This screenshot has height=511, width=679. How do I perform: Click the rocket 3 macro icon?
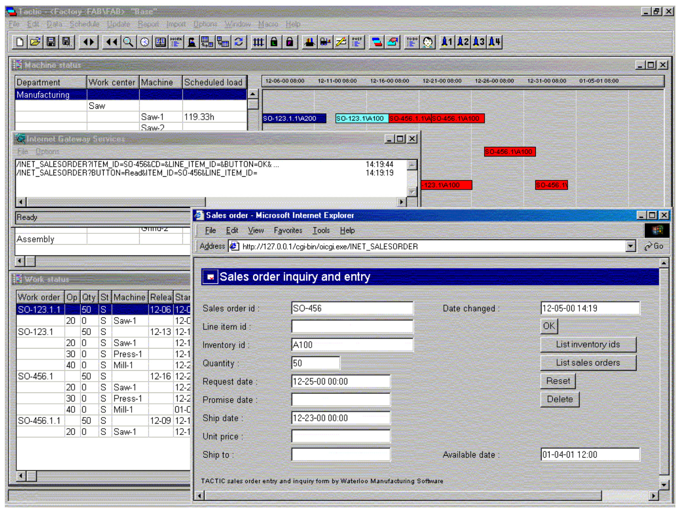tap(478, 42)
